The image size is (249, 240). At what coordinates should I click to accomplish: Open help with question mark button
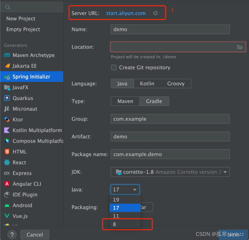click(x=12, y=235)
